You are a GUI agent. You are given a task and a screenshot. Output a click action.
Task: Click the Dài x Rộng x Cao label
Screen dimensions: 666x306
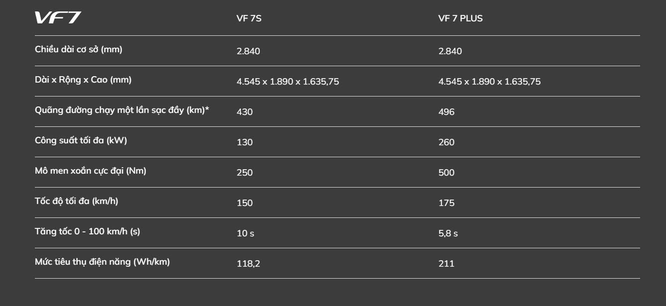(83, 80)
